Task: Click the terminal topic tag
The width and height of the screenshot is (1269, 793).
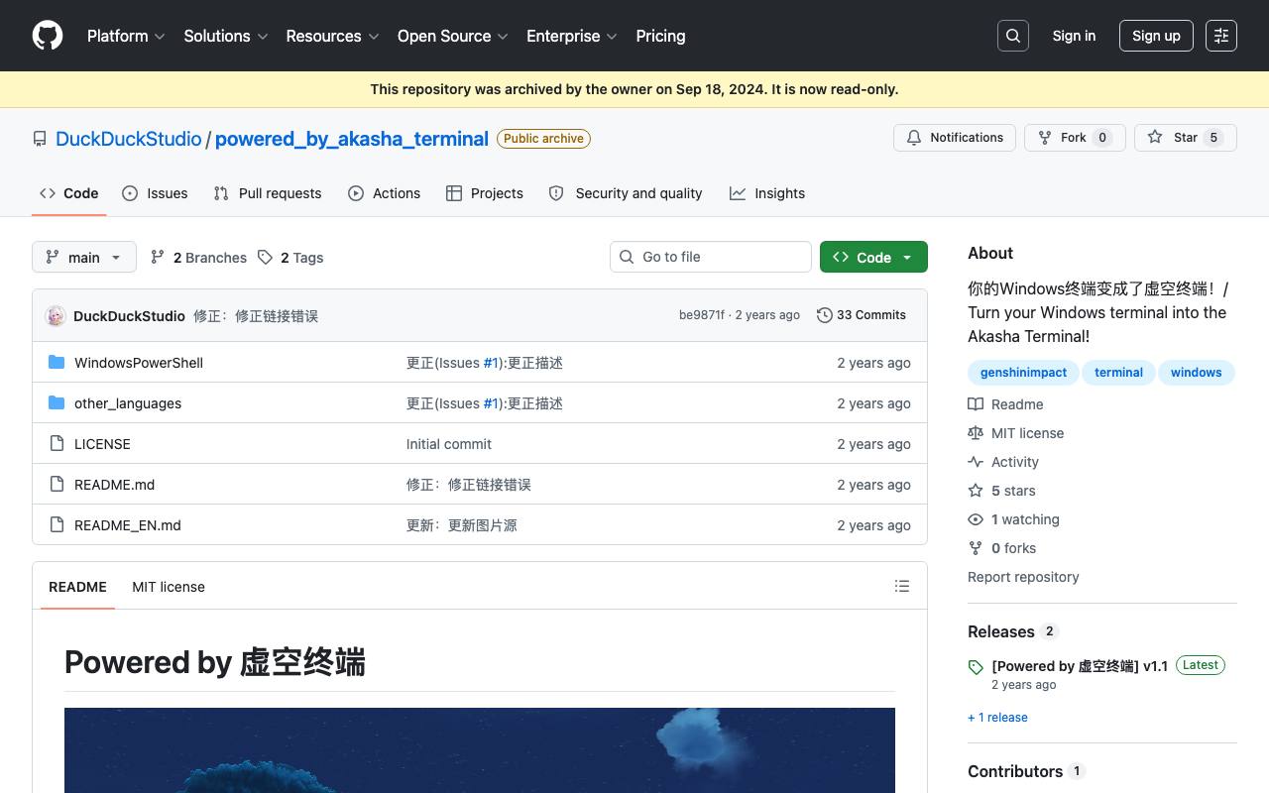Action: coord(1118,373)
